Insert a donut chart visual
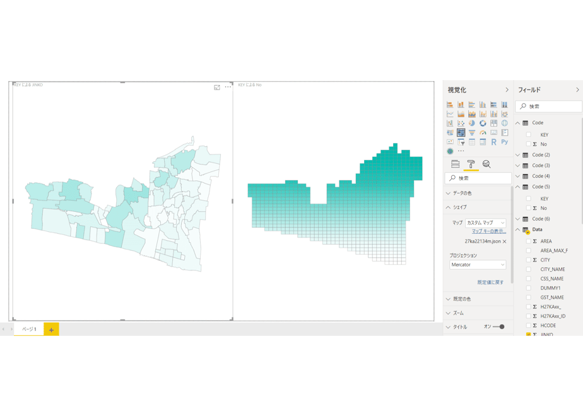The height and width of the screenshot is (416, 583). tap(483, 123)
